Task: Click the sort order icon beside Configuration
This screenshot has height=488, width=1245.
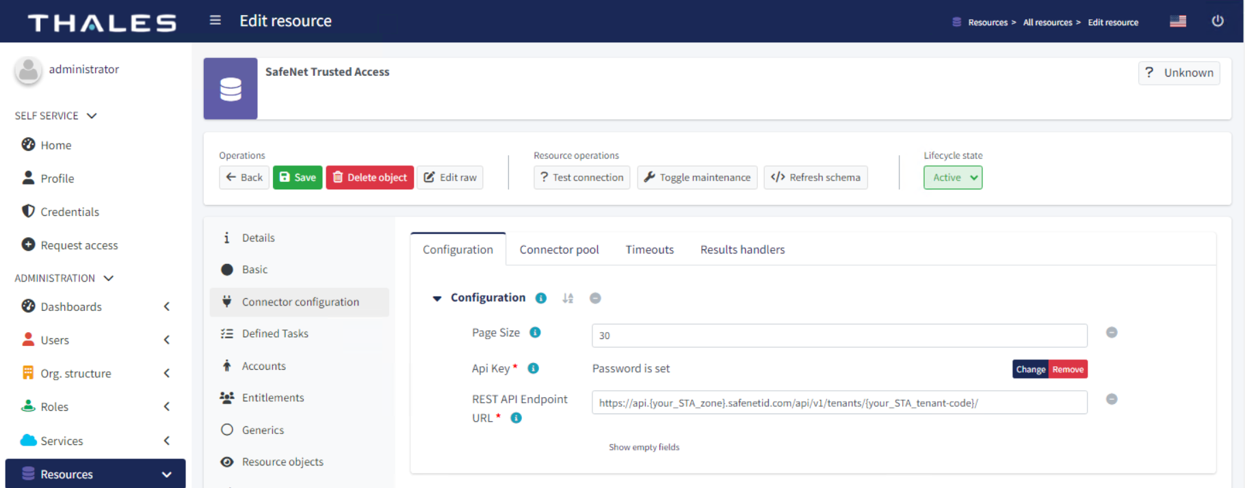Action: click(x=568, y=298)
